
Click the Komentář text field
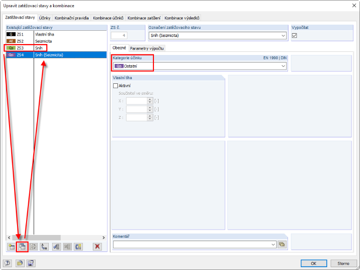pyautogui.click(x=192, y=244)
